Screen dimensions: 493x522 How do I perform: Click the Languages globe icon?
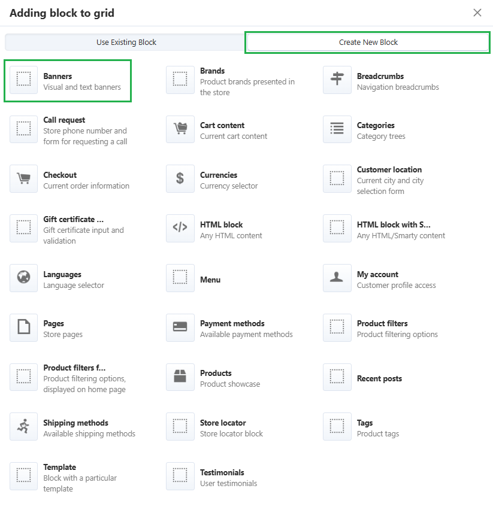click(x=23, y=278)
